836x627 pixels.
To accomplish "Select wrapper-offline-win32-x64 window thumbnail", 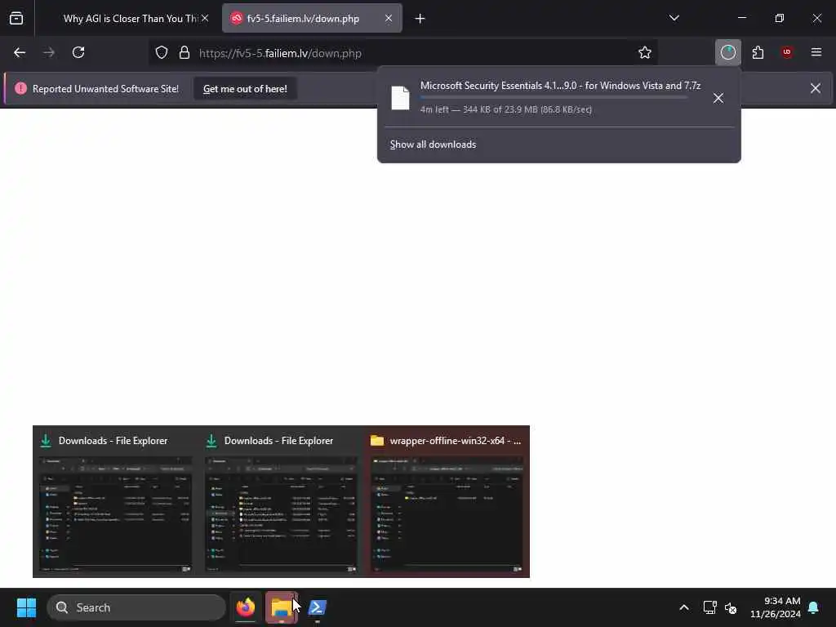I will click(x=447, y=502).
